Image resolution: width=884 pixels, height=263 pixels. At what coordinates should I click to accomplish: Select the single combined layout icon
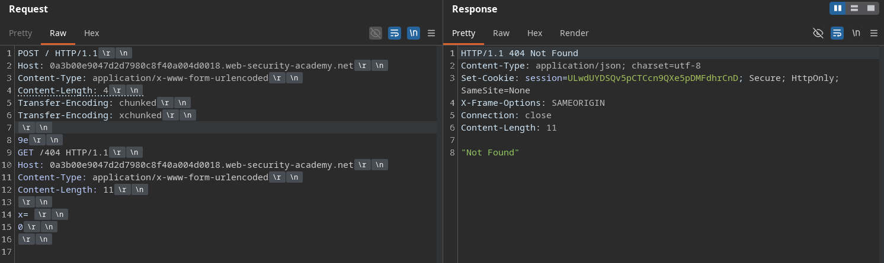point(871,8)
